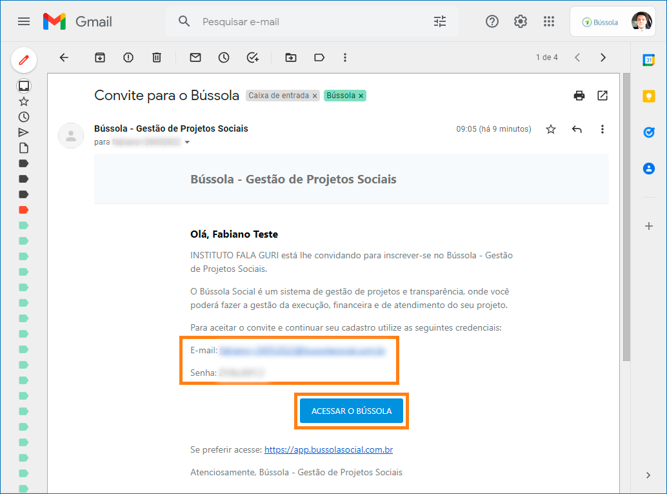Reply to the message with the arrow icon
Viewport: 667px width, 494px height.
coord(577,129)
